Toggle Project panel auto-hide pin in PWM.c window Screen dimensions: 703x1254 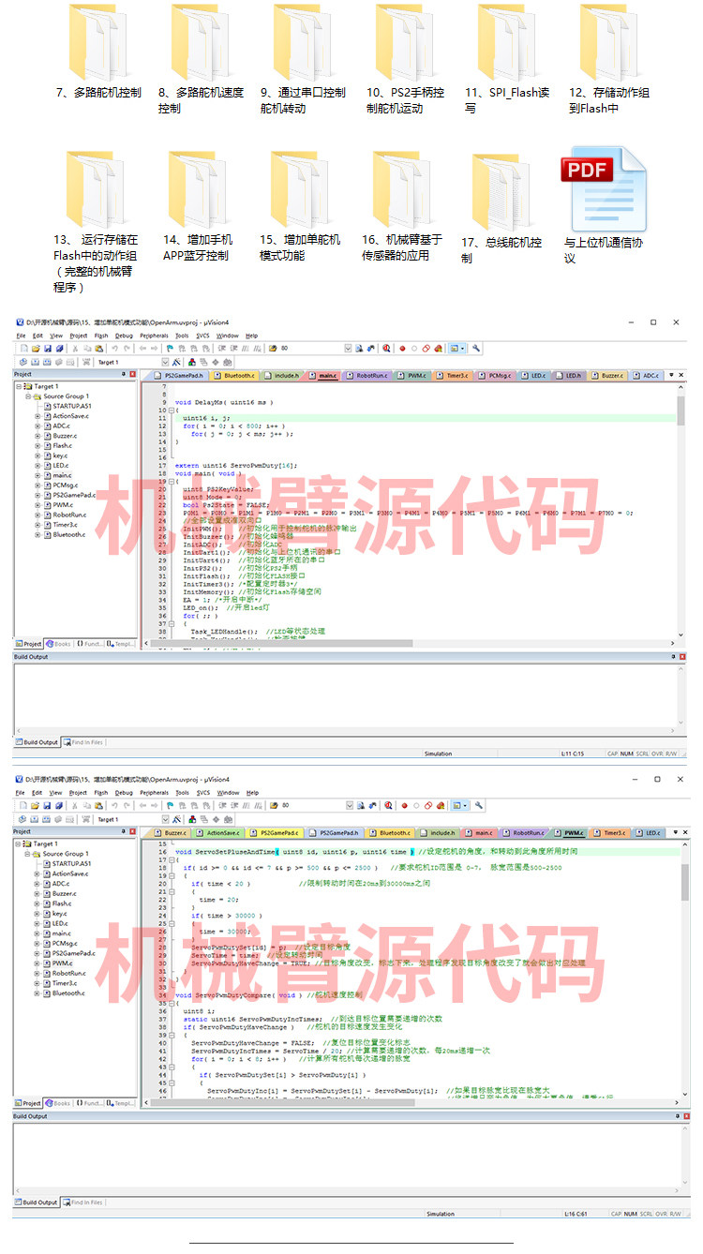pyautogui.click(x=123, y=831)
